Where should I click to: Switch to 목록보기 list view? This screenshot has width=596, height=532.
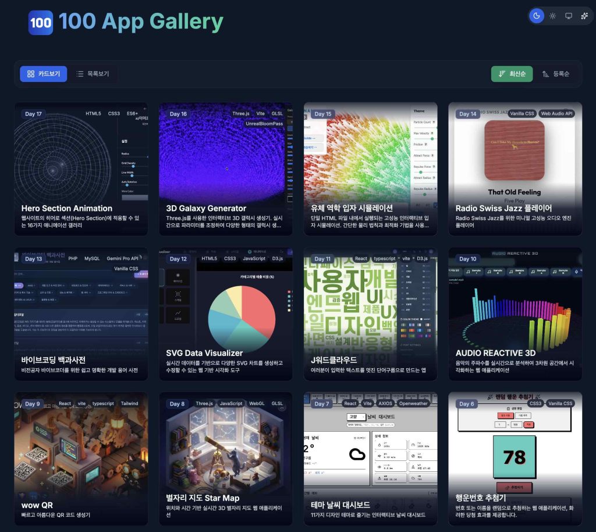point(93,74)
